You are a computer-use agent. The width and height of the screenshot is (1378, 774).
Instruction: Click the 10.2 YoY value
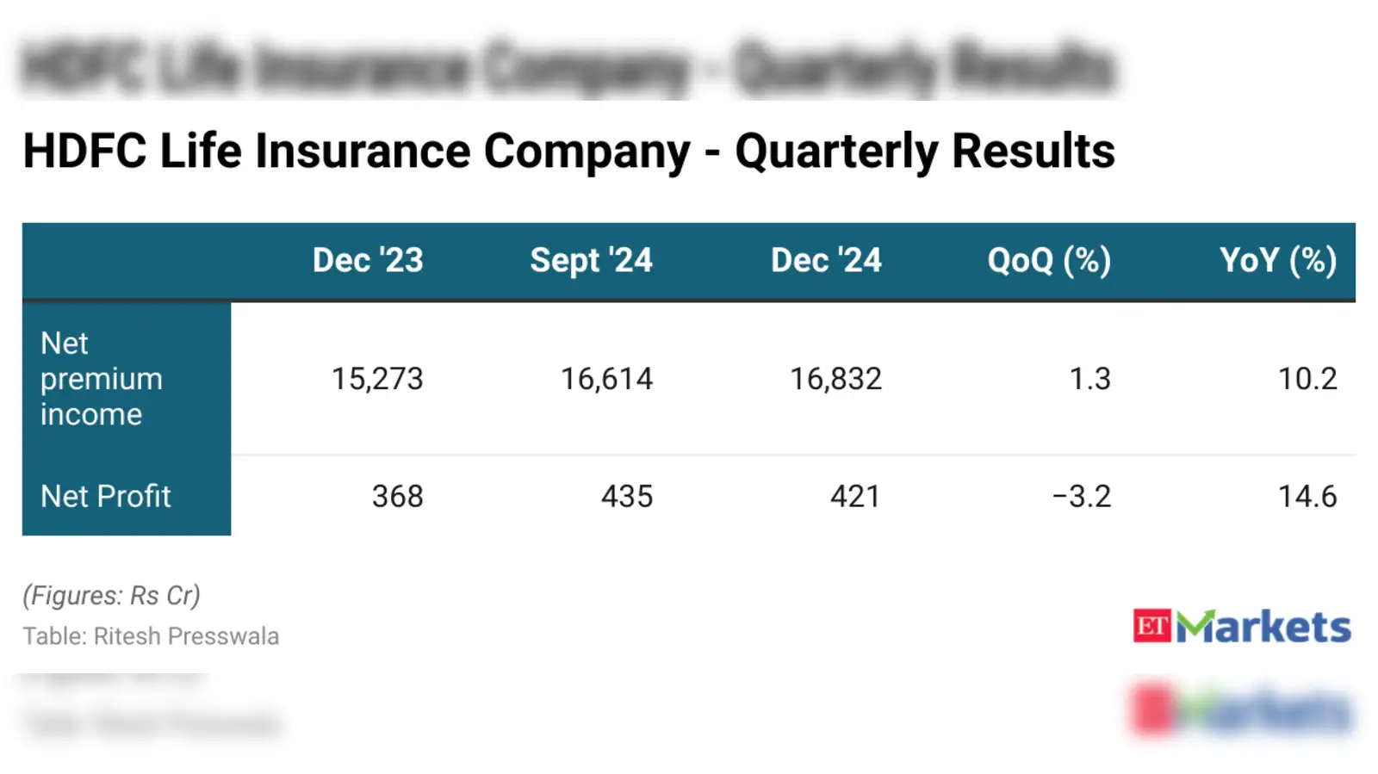pyautogui.click(x=1307, y=379)
